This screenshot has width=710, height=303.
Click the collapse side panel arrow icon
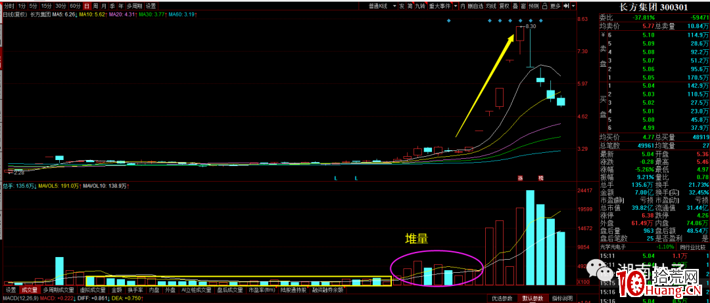tap(567, 6)
